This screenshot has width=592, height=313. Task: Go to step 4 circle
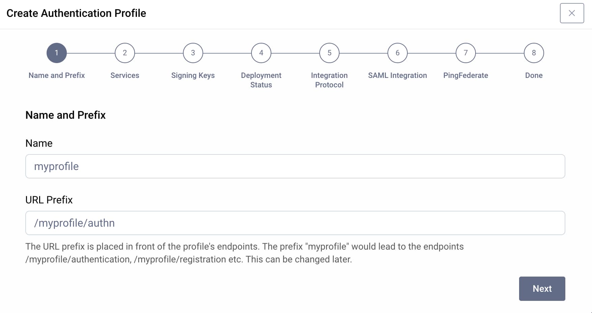coord(261,53)
